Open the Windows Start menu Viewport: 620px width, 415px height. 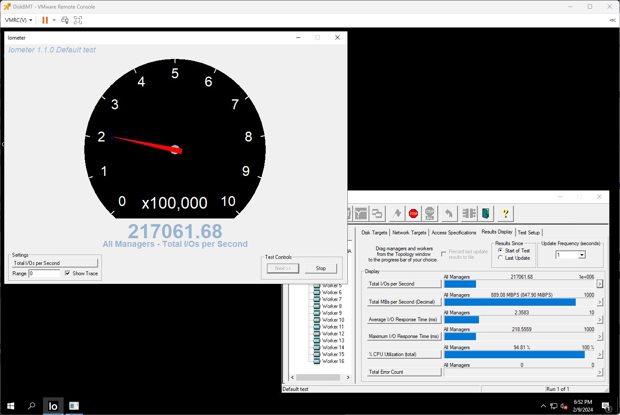(x=11, y=406)
